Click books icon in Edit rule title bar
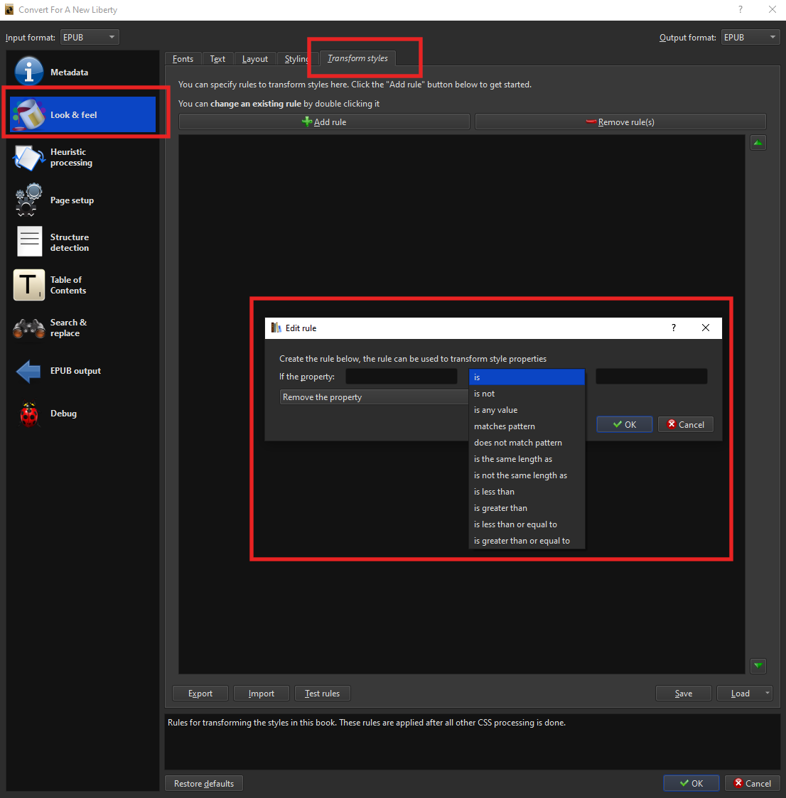The image size is (786, 798). point(276,328)
